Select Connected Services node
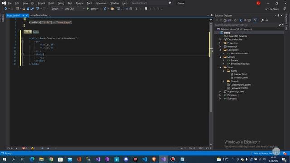The image size is (290, 163). tap(237, 36)
